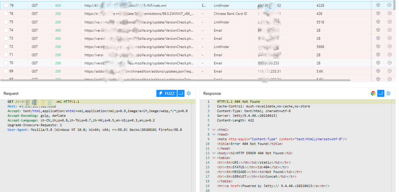
Task: Click the Response panel title
Action: (212, 93)
